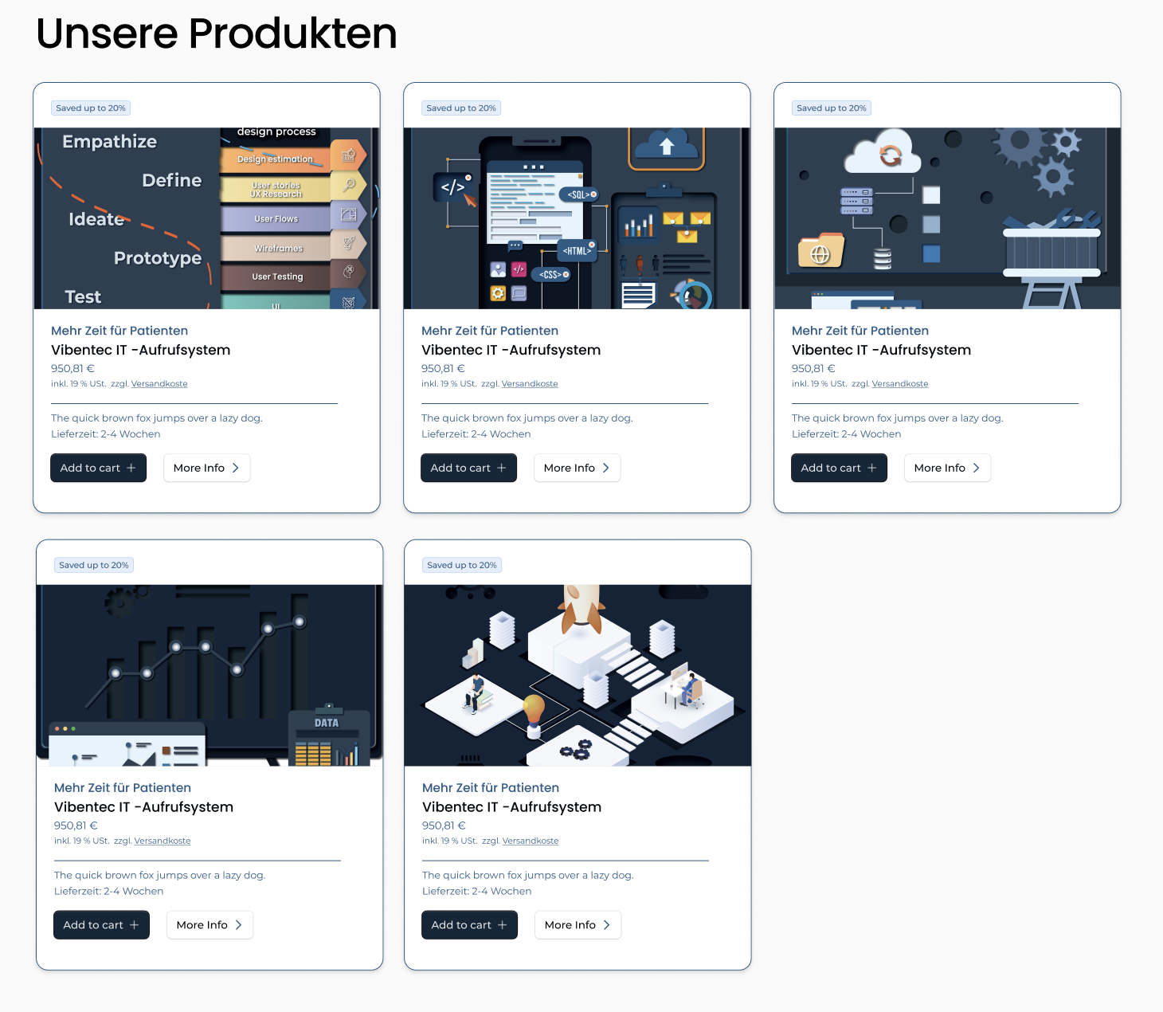Open More Info for the HTML coding card

click(577, 468)
